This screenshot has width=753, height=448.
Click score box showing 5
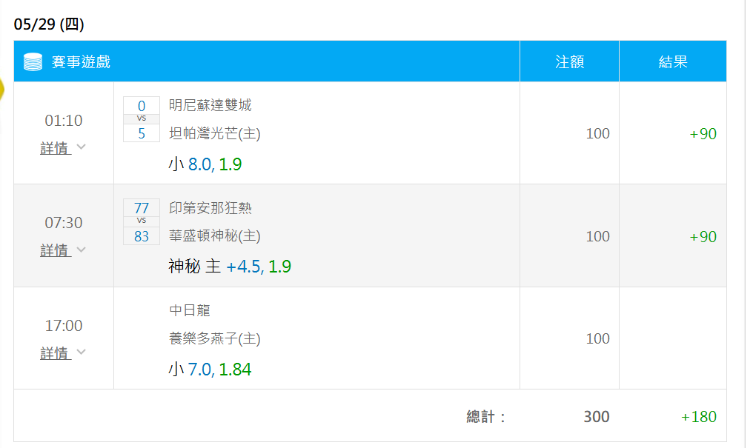(x=141, y=133)
